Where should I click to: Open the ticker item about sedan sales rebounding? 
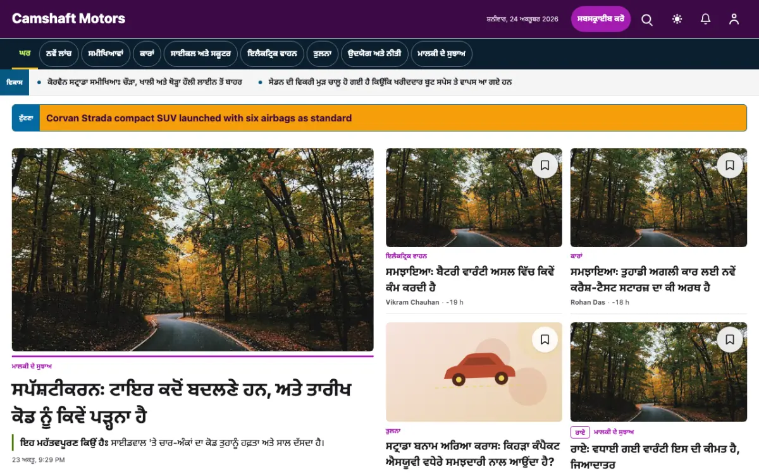(390, 82)
